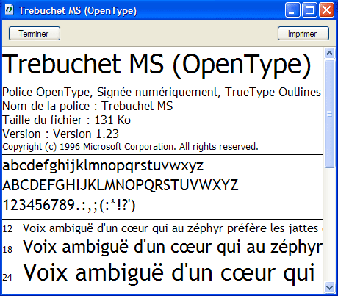
Task: Click the Terminer button
Action: pos(35,34)
